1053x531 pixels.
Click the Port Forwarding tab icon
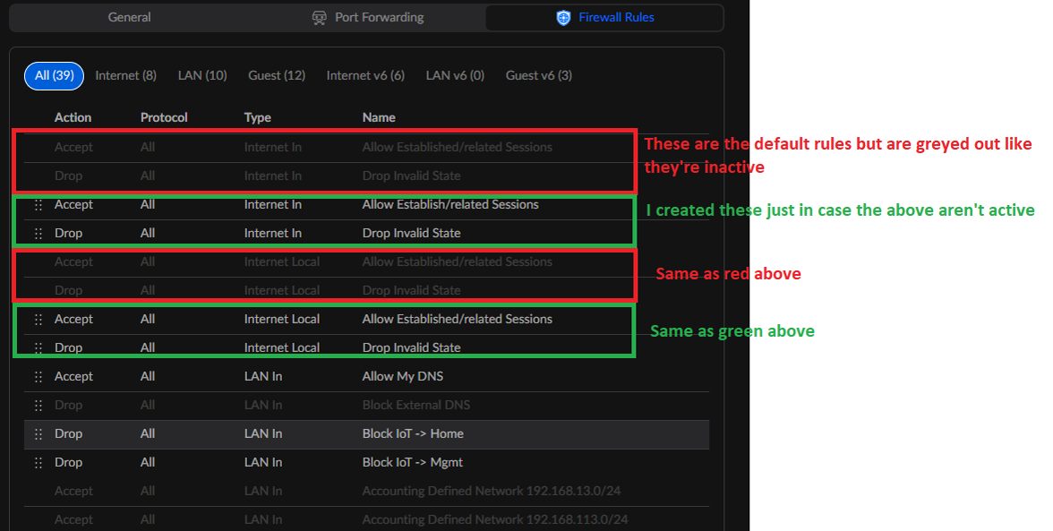[x=320, y=18]
